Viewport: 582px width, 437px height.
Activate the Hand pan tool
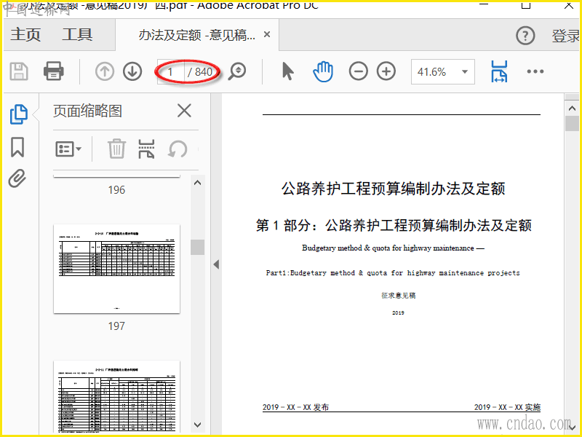coord(323,71)
